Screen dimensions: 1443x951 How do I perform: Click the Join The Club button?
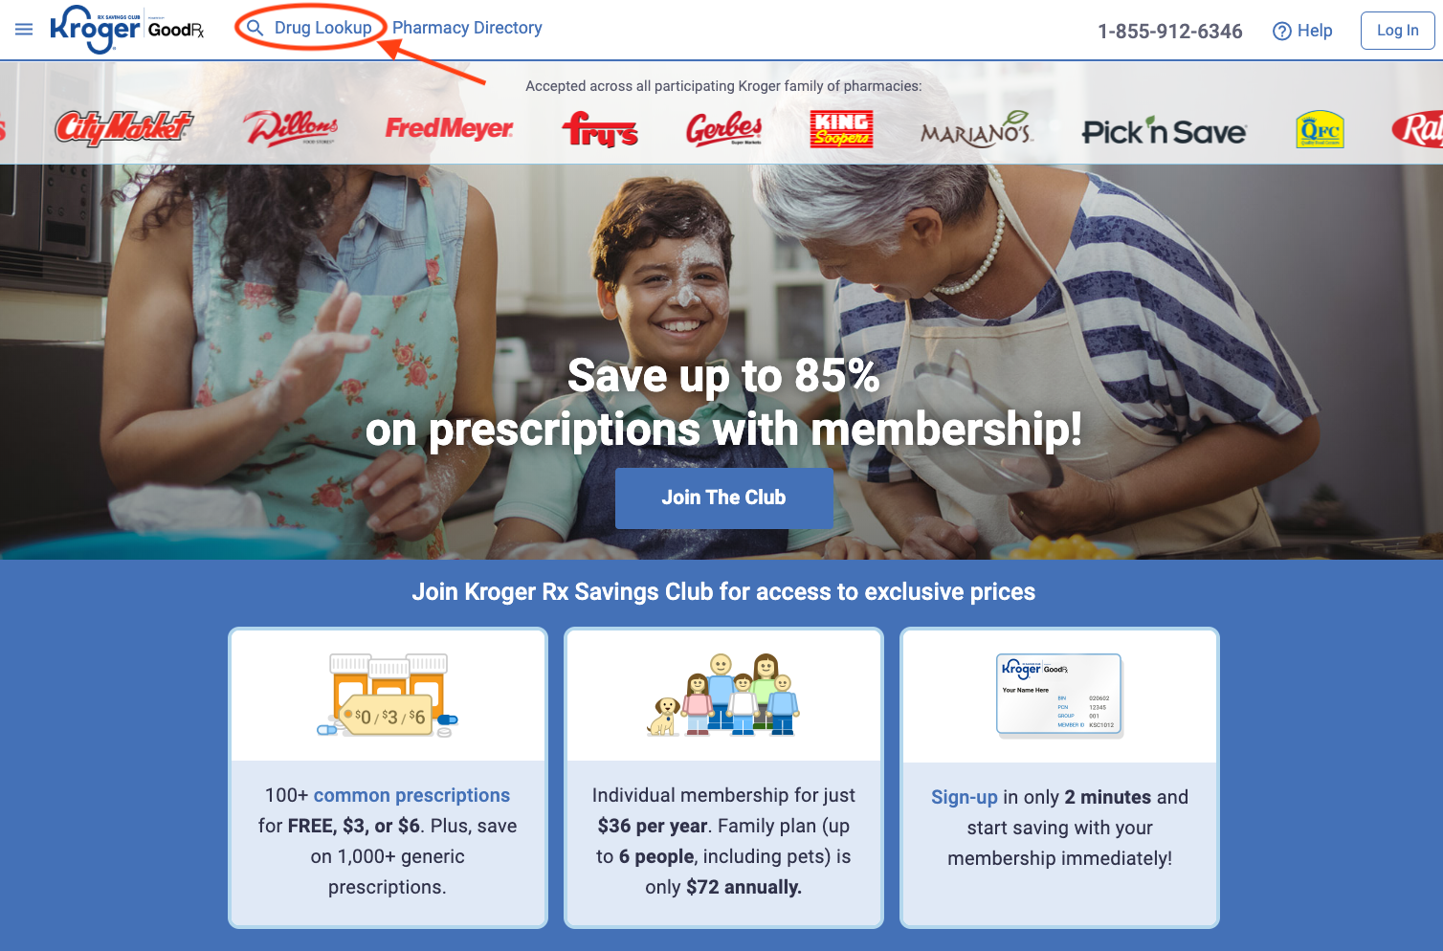point(723,498)
